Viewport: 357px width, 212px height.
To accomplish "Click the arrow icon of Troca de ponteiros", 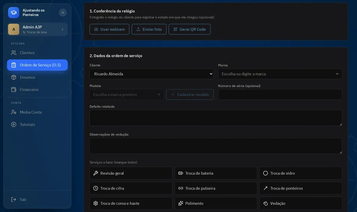I will pyautogui.click(x=265, y=188).
